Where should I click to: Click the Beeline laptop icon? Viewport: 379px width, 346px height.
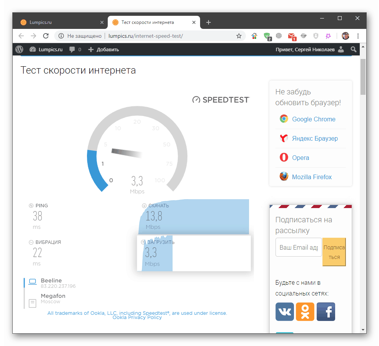point(32,282)
